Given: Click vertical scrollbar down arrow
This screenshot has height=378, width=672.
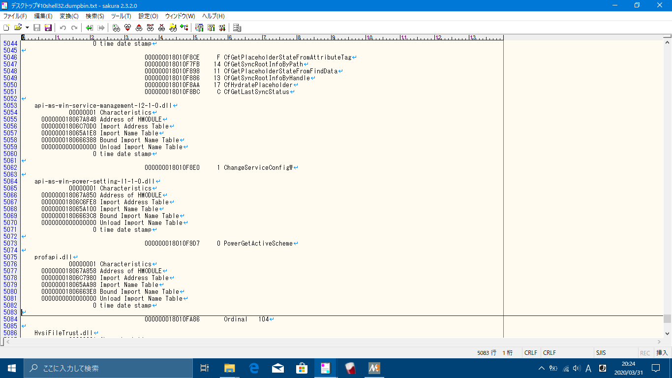Looking at the screenshot, I should pos(667,333).
